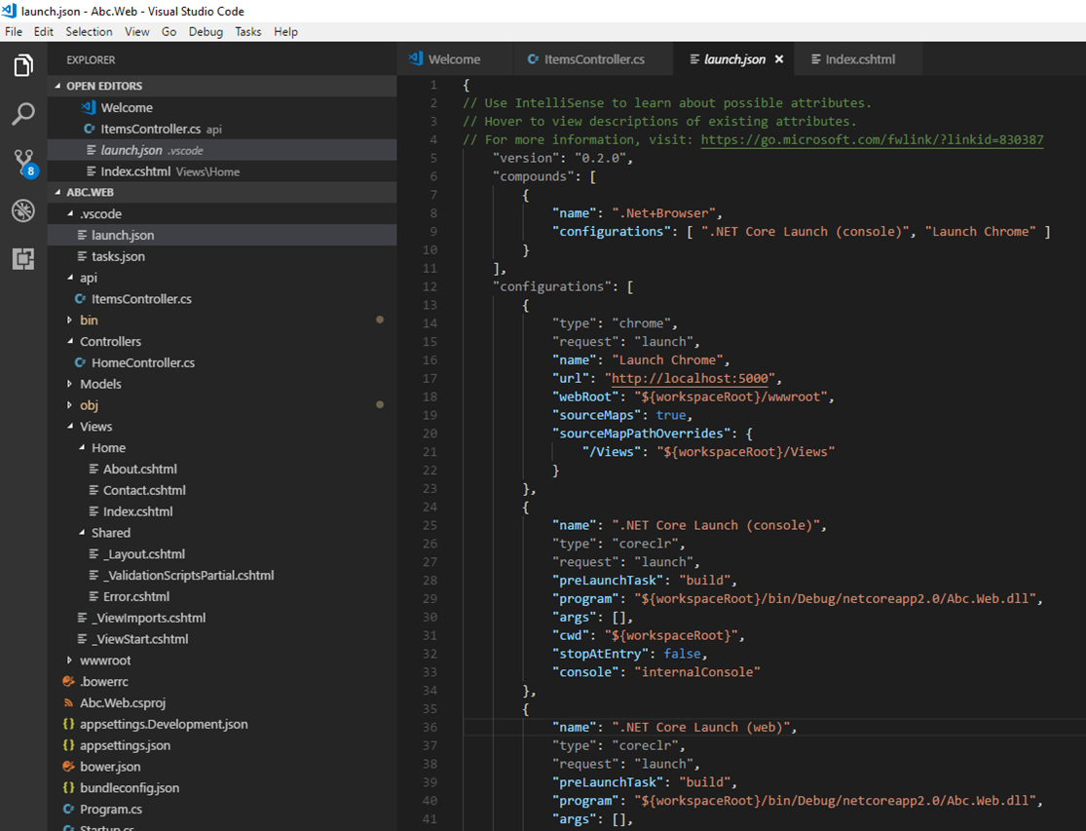
Task: Open the File menu
Action: coord(14,32)
